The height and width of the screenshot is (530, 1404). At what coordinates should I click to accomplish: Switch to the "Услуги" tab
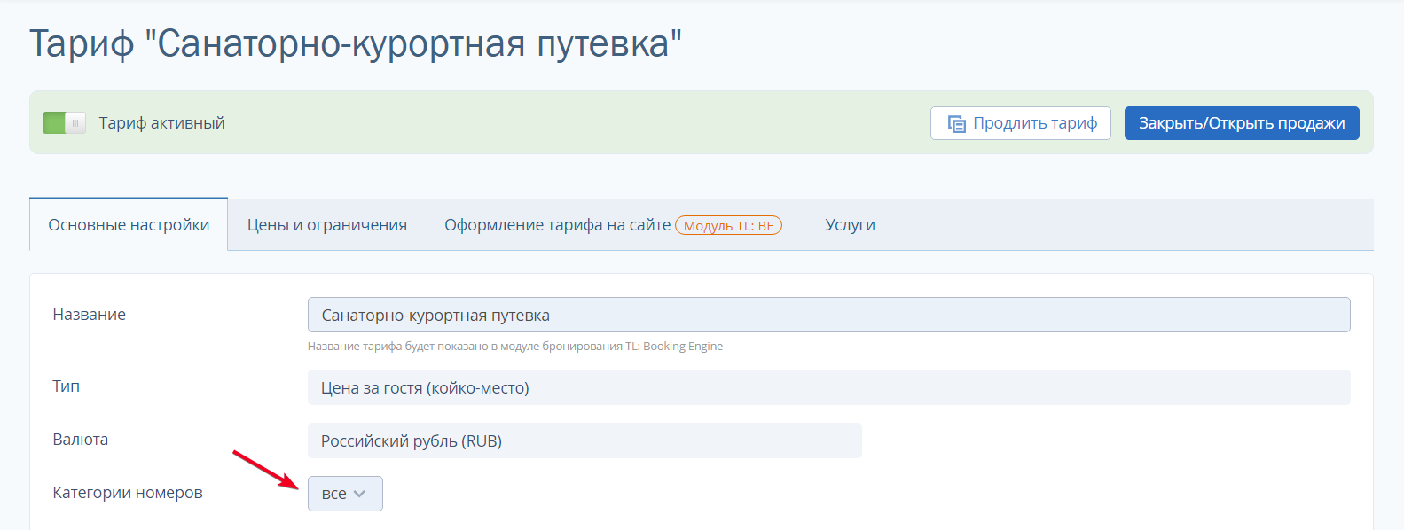(x=850, y=225)
